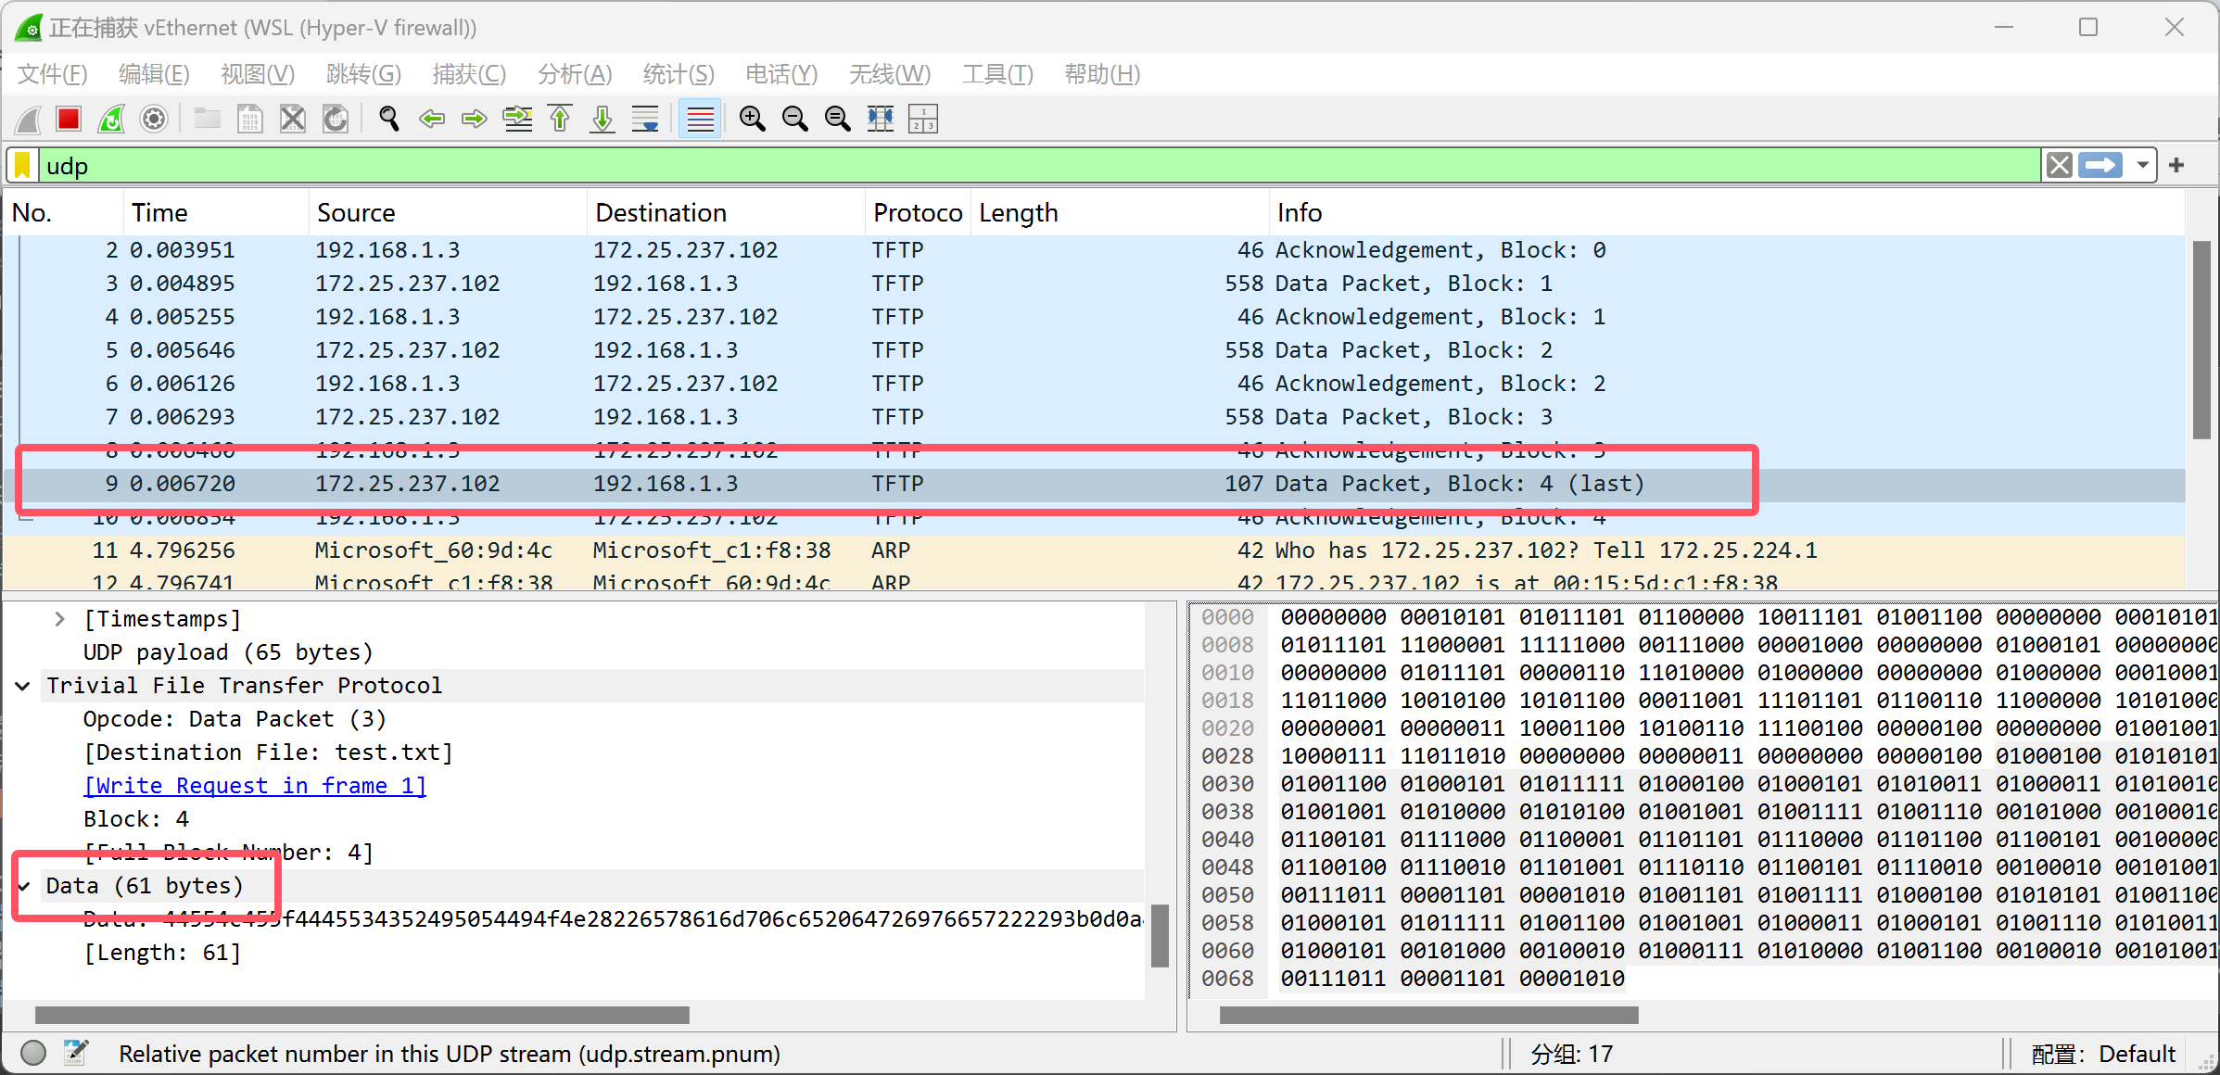Open the 跳转(G) menu
2220x1075 pixels.
[363, 74]
